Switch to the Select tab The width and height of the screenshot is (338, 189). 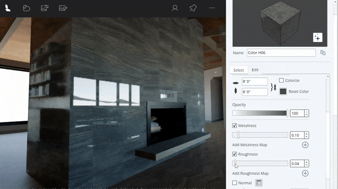point(238,70)
